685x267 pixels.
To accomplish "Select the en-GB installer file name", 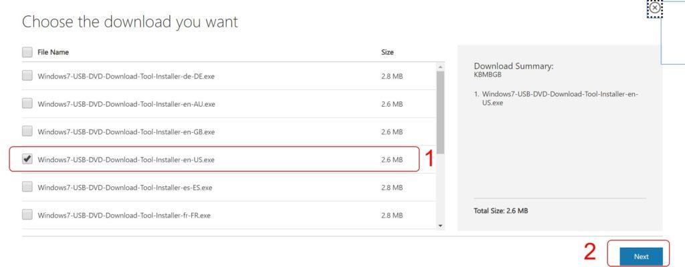I will pyautogui.click(x=126, y=132).
